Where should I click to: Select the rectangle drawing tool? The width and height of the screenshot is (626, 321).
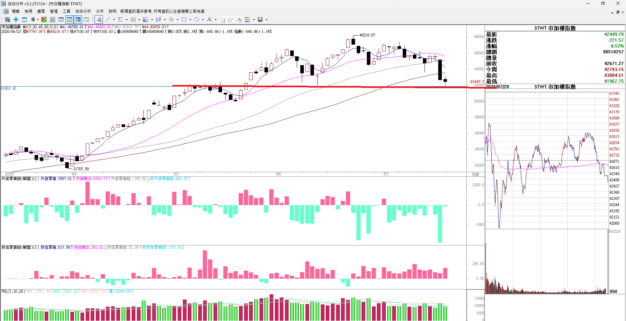pyautogui.click(x=184, y=20)
